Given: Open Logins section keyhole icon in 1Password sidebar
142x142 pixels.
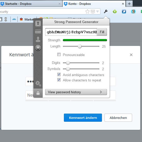Looking at the screenshot, I should coord(38,23).
